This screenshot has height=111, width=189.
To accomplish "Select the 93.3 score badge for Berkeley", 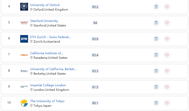I will 95,71.
